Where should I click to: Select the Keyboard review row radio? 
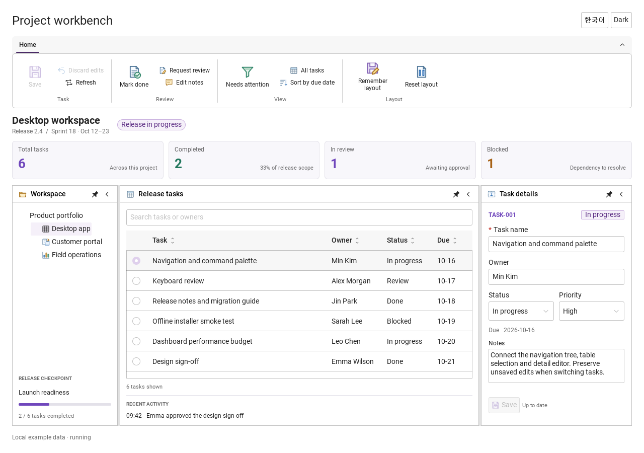coord(136,281)
